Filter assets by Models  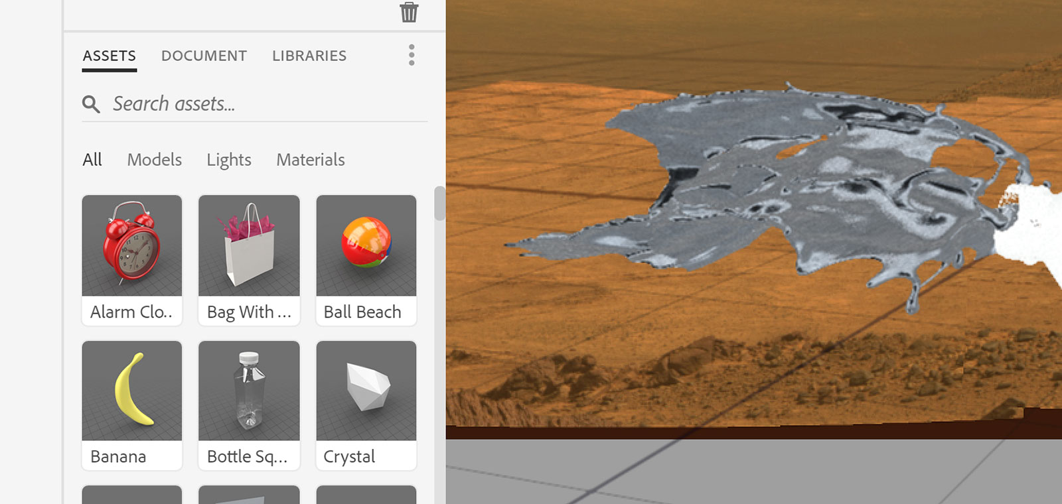(x=154, y=160)
